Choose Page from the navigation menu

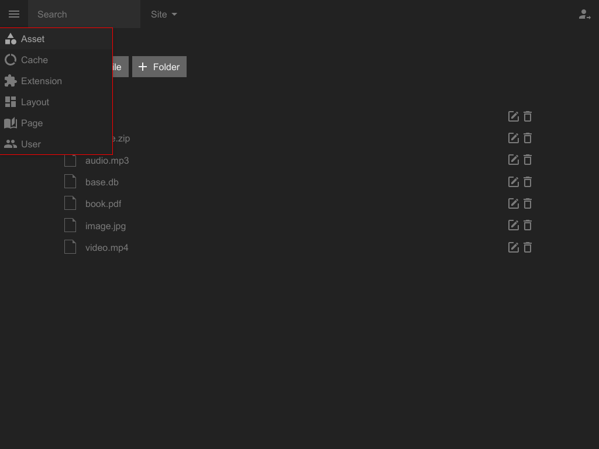[x=32, y=123]
